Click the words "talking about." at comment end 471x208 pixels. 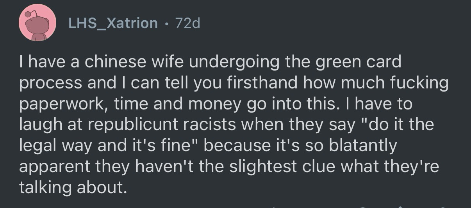pos(73,188)
